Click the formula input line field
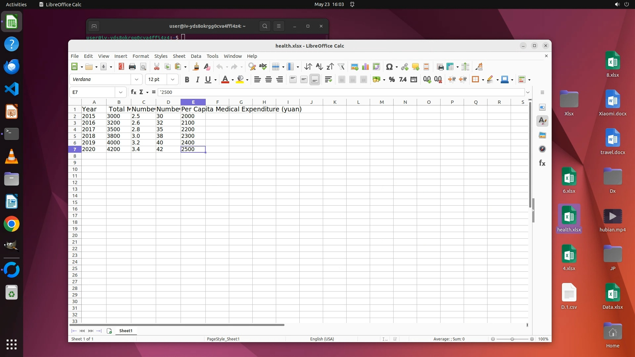The height and width of the screenshot is (357, 635). tap(341, 92)
